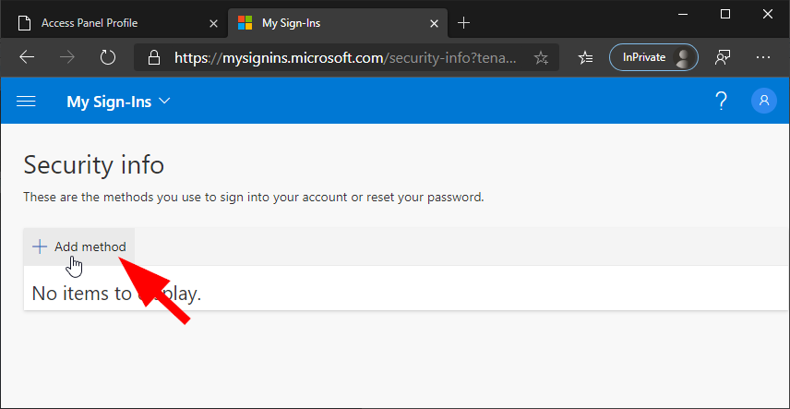The height and width of the screenshot is (409, 790).
Task: Click the InPrivate profile button
Action: coord(652,57)
